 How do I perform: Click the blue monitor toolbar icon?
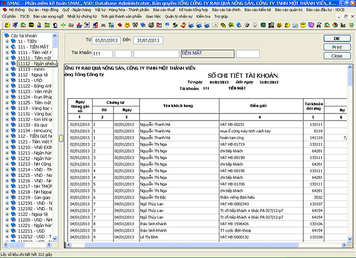tap(167, 25)
